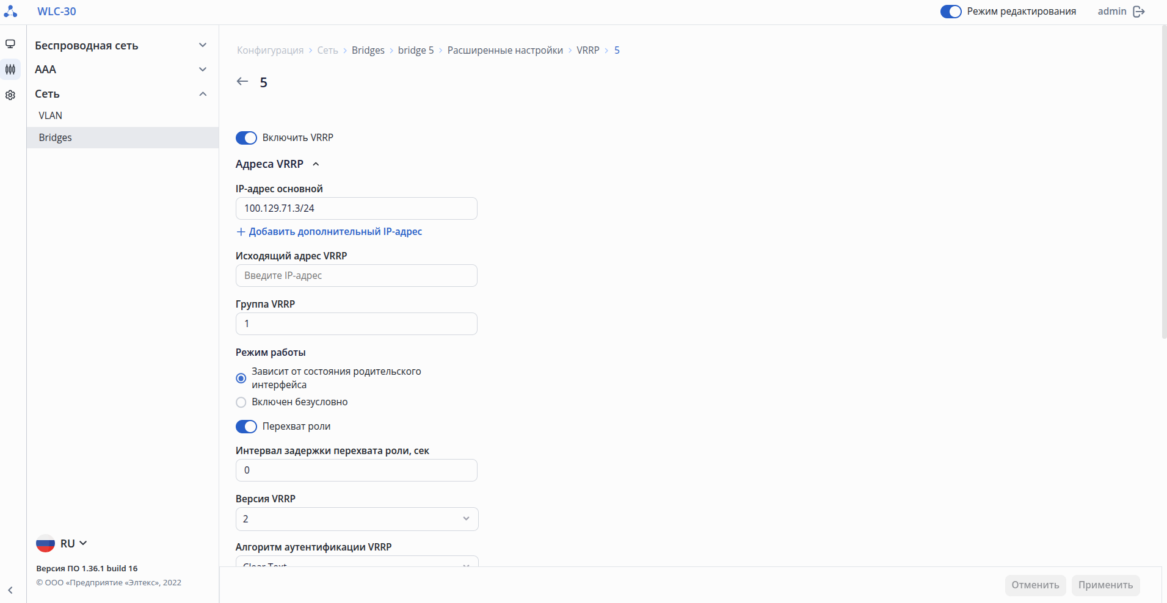Collapse the sidebar with bottom-left chevron
1167x603 pixels.
(x=10, y=590)
